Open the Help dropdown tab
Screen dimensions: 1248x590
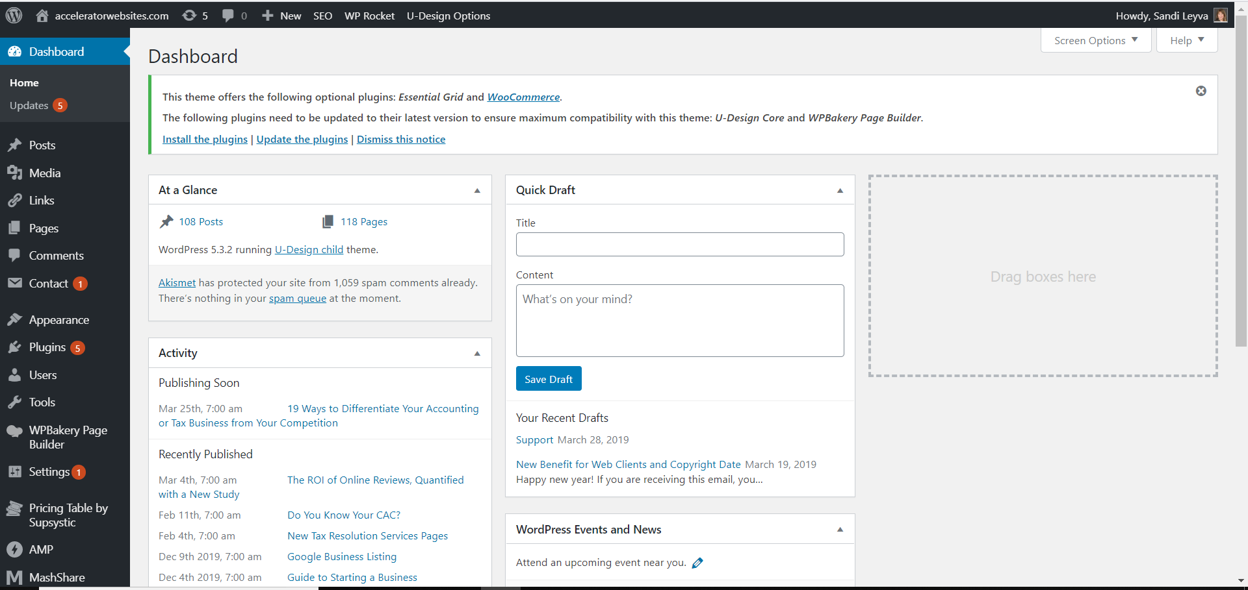[x=1187, y=40]
